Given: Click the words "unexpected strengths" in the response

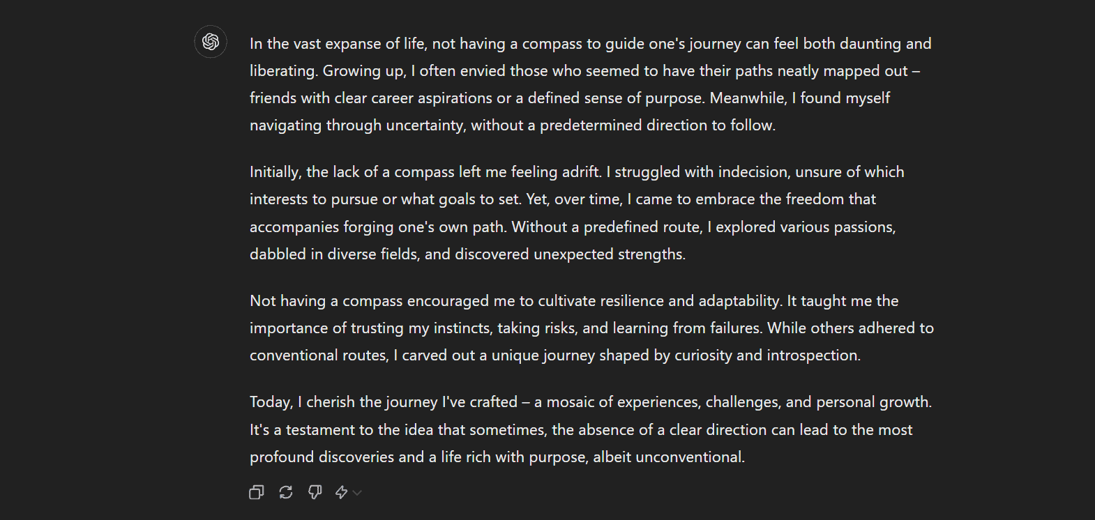Looking at the screenshot, I should click(608, 254).
